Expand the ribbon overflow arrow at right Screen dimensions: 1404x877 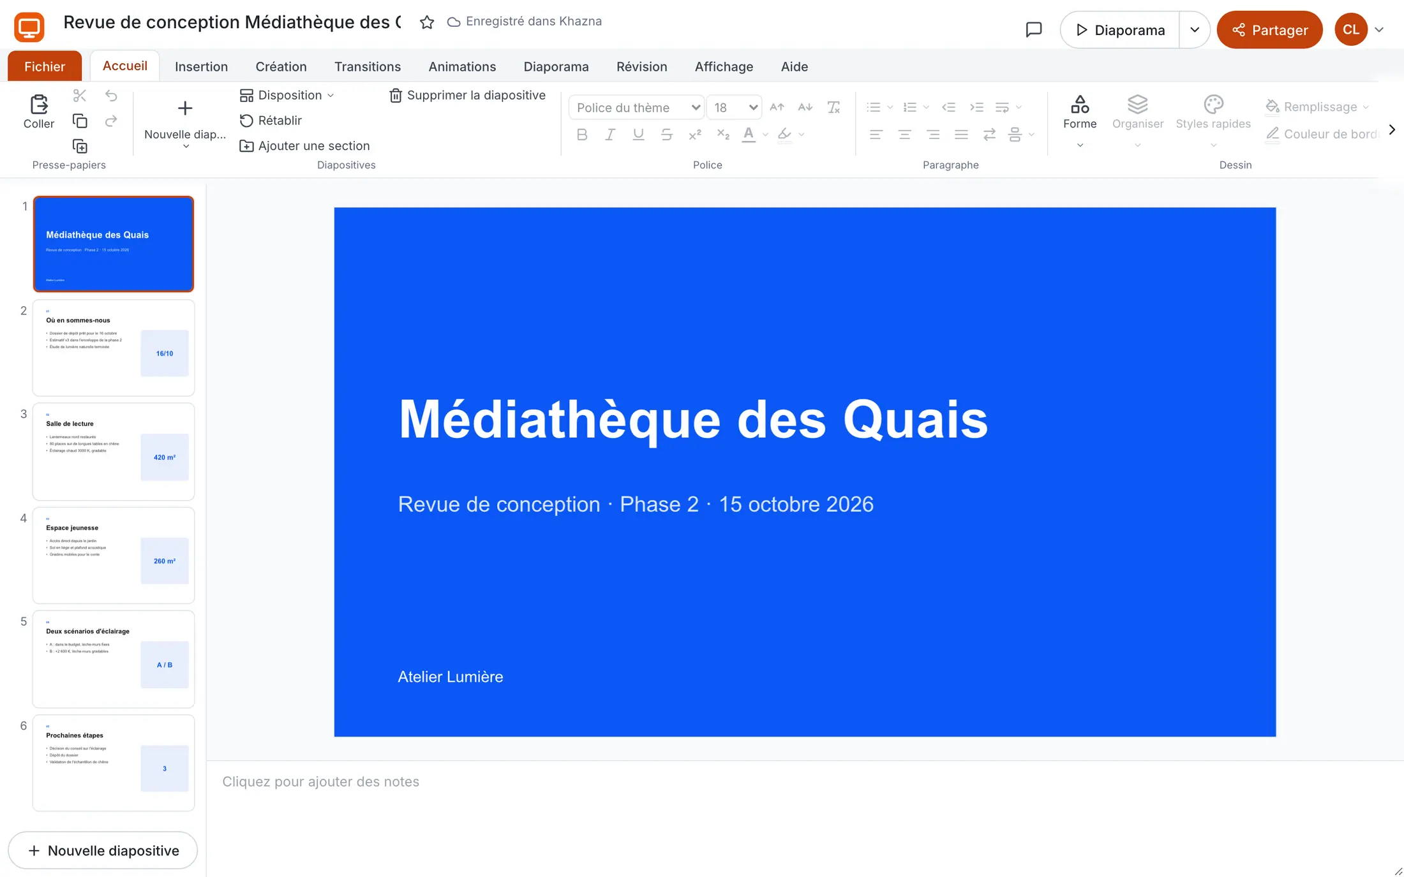(x=1392, y=129)
